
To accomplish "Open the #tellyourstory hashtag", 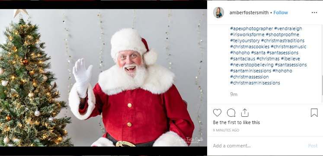I will tap(245, 41).
